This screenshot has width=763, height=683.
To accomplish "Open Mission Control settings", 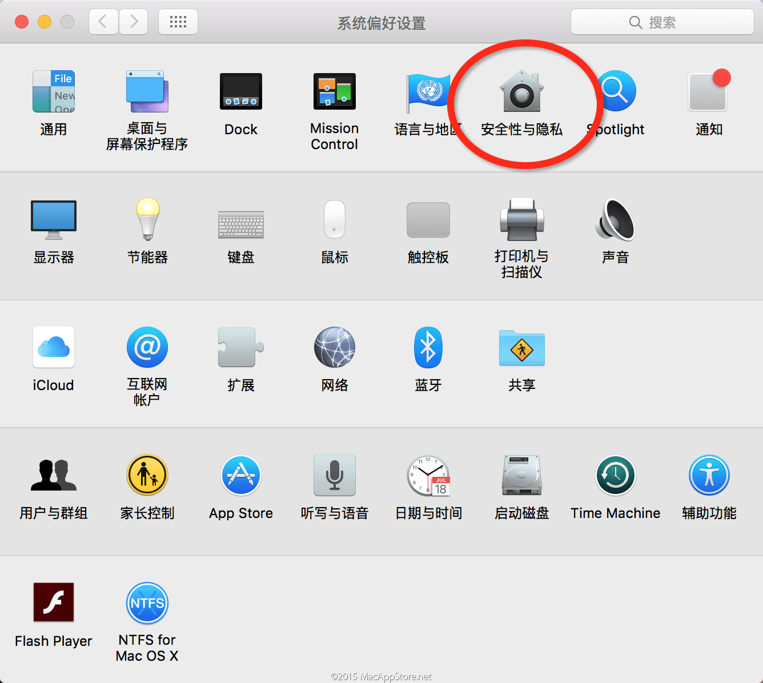I will click(334, 91).
